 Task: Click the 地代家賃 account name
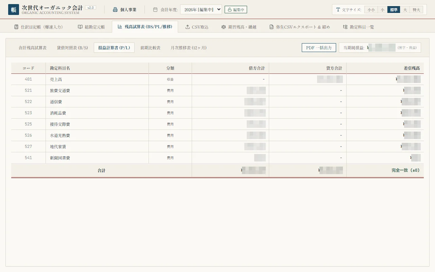(x=58, y=147)
